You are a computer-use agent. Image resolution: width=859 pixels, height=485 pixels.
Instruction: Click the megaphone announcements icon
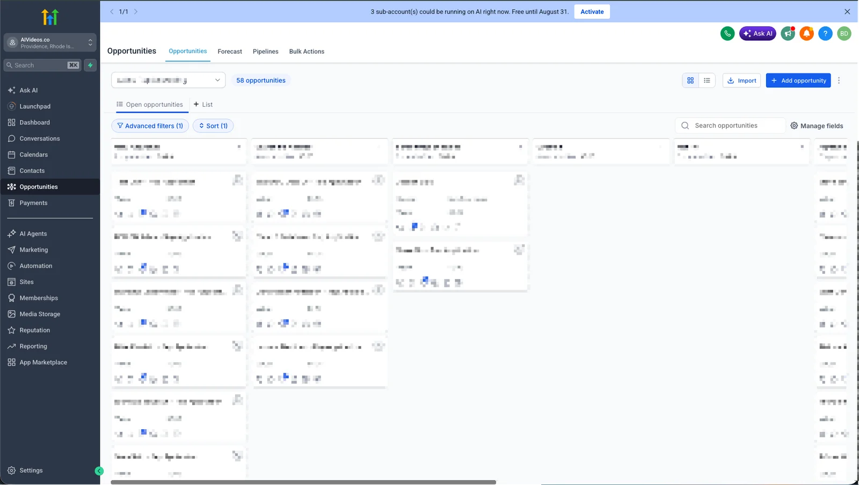coord(788,33)
